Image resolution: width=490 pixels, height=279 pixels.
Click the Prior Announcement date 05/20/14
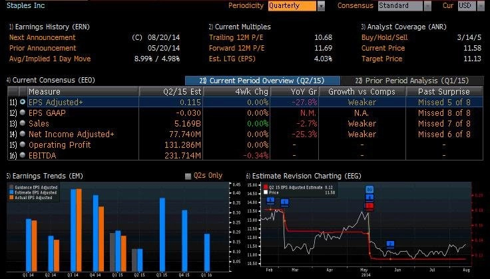[x=164, y=48]
